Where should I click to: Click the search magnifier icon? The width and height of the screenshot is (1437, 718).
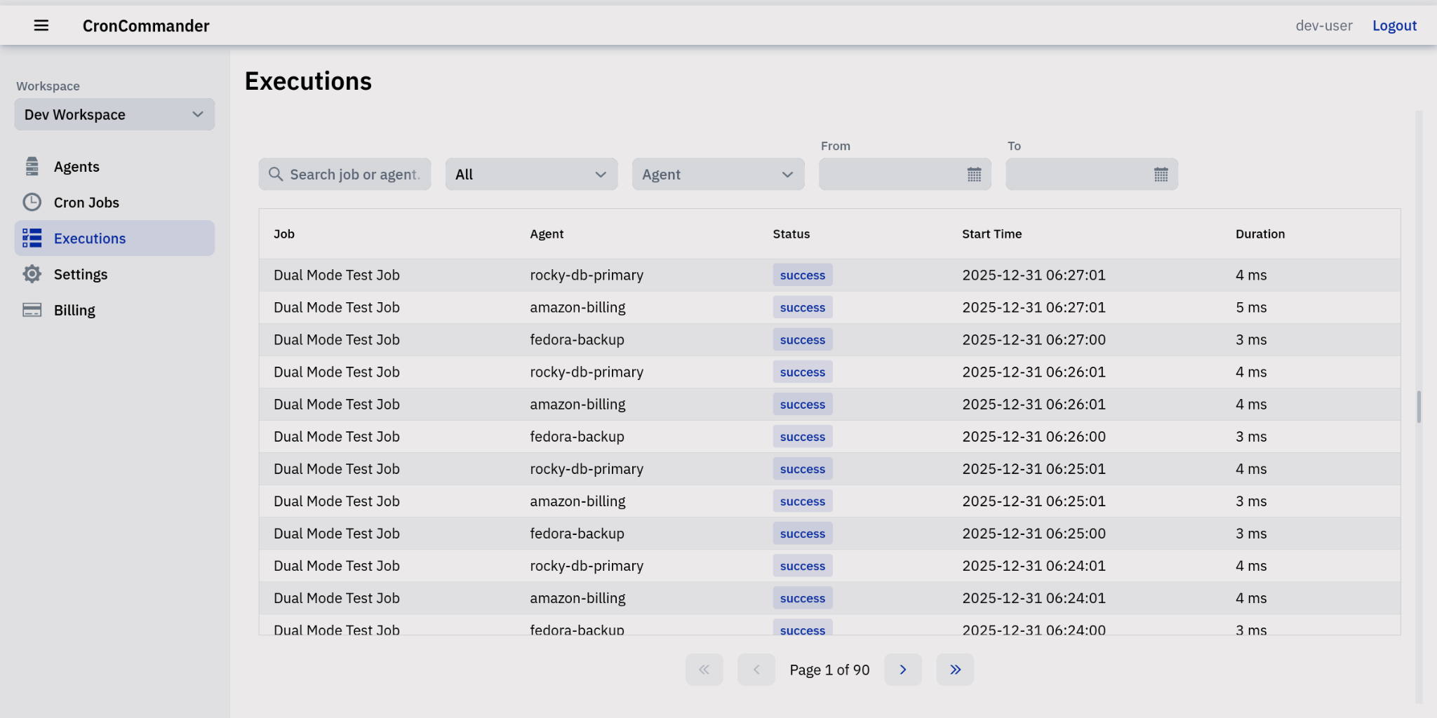tap(275, 174)
